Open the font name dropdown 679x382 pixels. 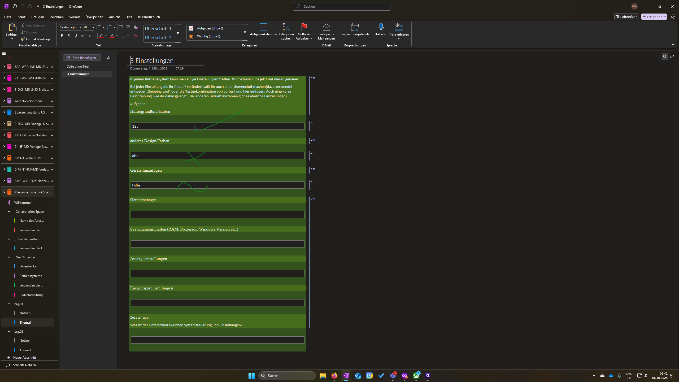click(80, 27)
